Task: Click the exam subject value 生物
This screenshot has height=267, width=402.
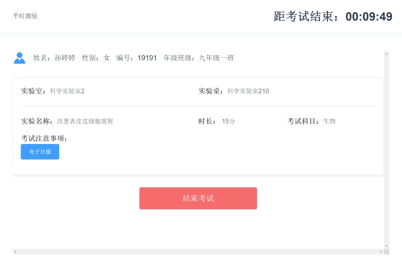Action: 329,121
